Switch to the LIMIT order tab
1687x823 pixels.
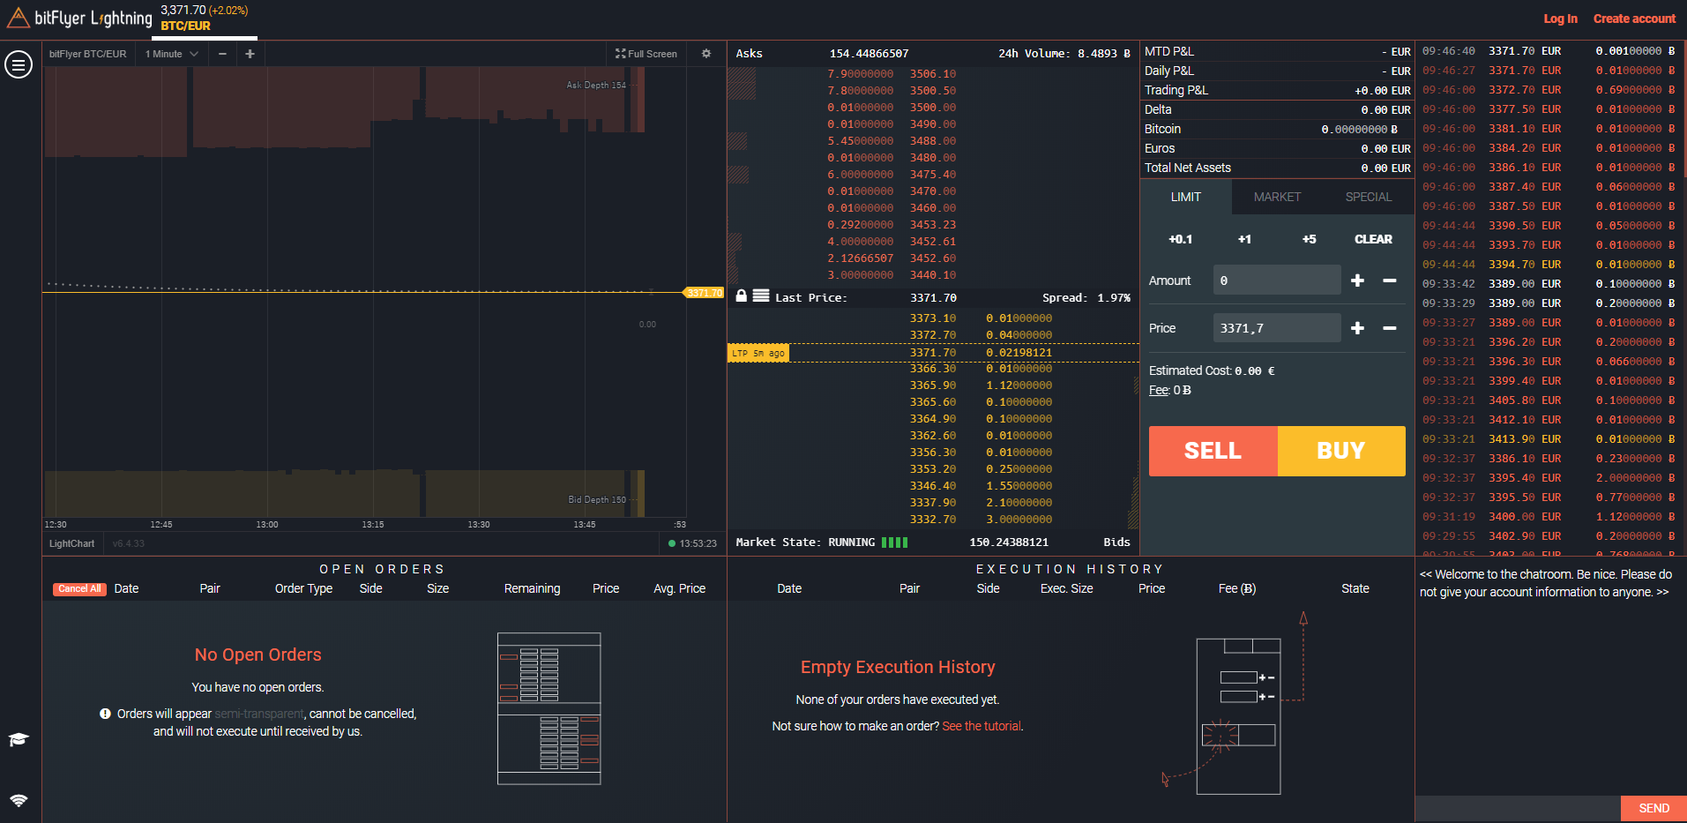point(1186,197)
